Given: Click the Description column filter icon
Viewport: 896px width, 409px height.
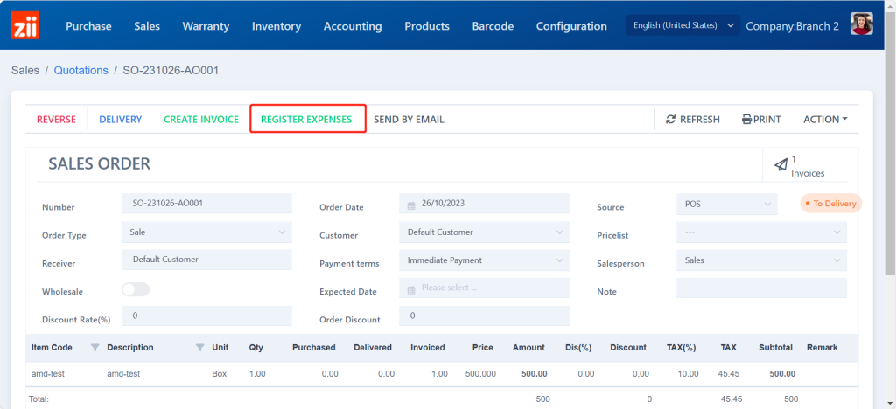Looking at the screenshot, I should [199, 348].
